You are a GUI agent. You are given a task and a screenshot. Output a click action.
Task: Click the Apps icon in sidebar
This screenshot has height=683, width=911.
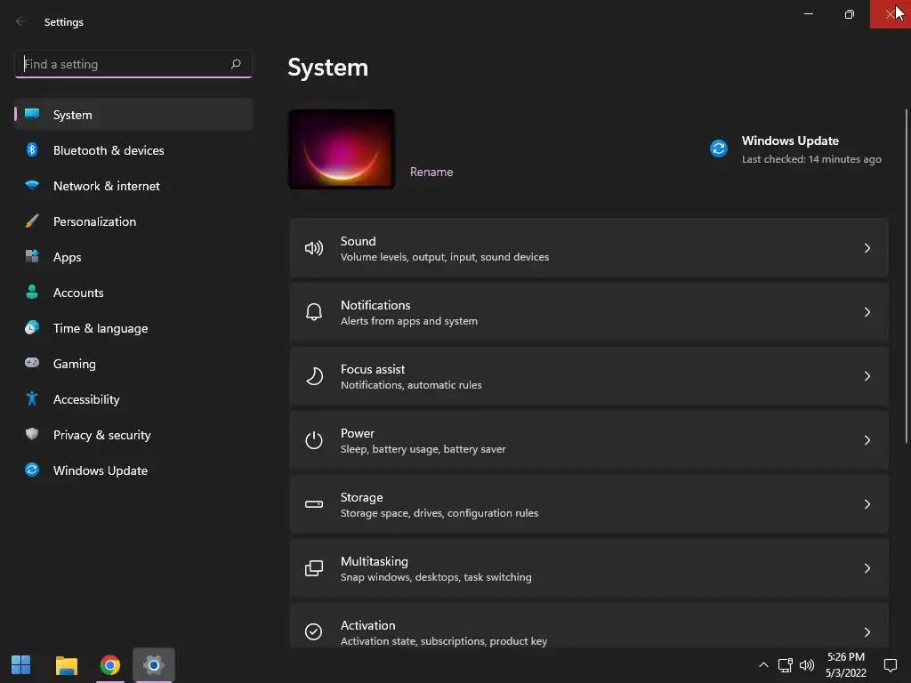32,256
